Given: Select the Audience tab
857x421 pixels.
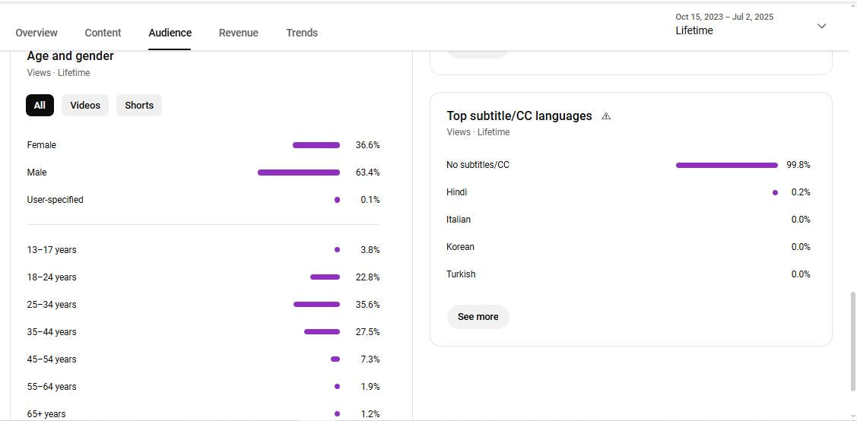Looking at the screenshot, I should pyautogui.click(x=170, y=33).
